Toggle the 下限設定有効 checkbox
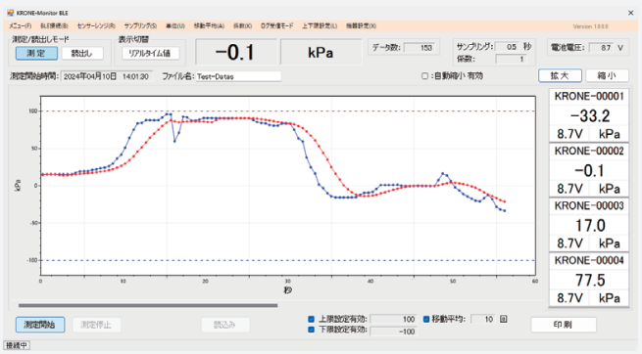Image resolution: width=642 pixels, height=354 pixels. [311, 330]
